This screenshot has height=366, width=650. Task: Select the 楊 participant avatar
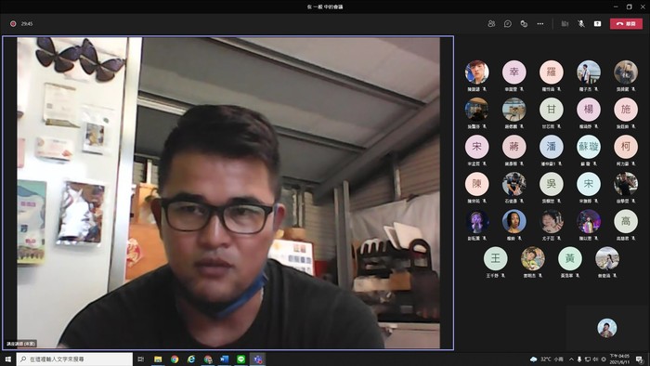point(589,110)
